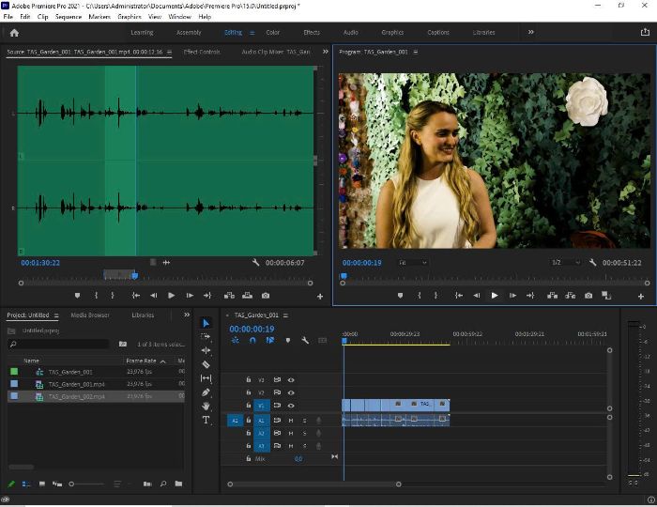Expand workspace overflow chevrons
The height and width of the screenshot is (507, 657).
[531, 32]
